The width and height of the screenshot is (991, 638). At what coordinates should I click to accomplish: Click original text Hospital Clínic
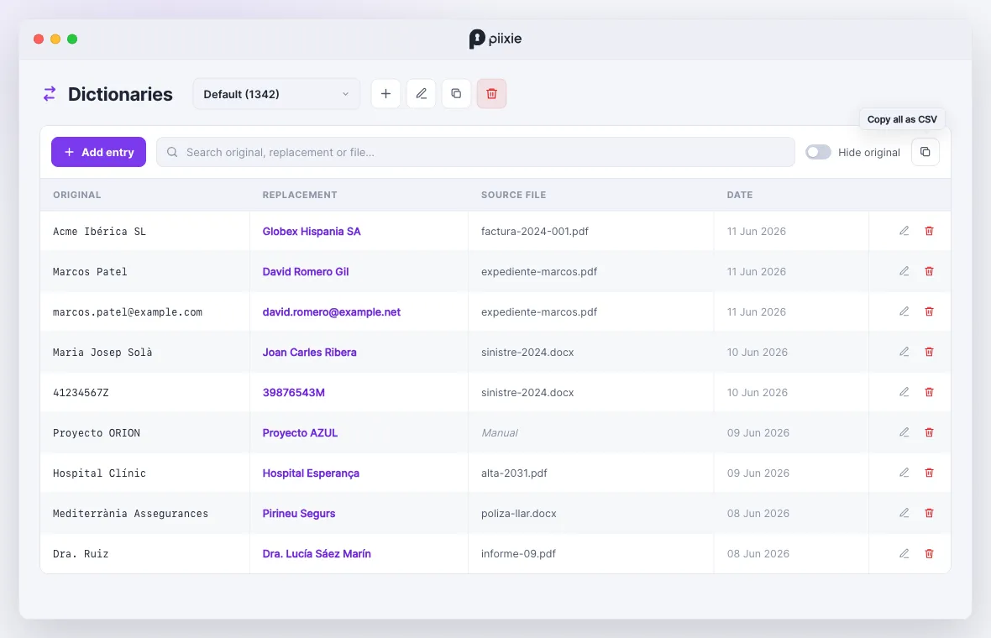click(x=99, y=473)
